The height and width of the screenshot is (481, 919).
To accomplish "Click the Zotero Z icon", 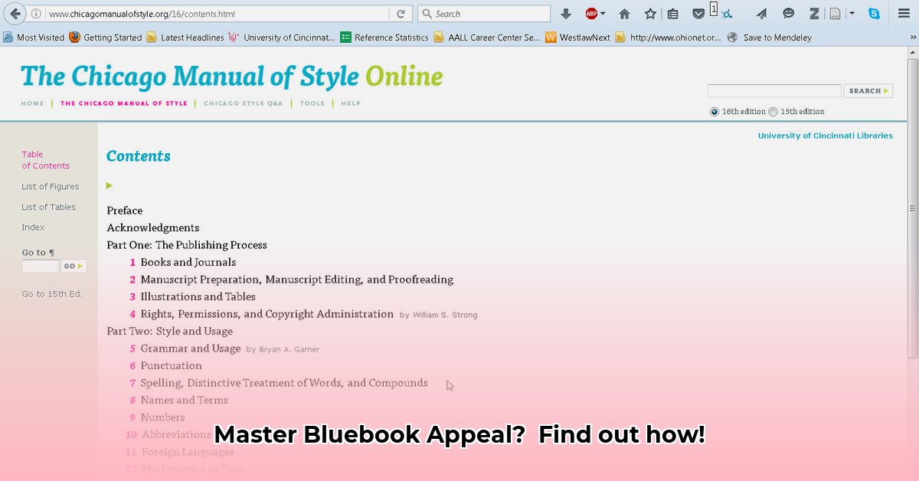I will pos(814,14).
